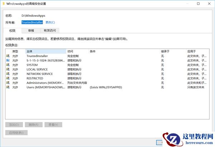Click the (Exists WIN://SYSAPPID) condition cell
Viewport: 215px width, 147px height.
tap(106, 87)
